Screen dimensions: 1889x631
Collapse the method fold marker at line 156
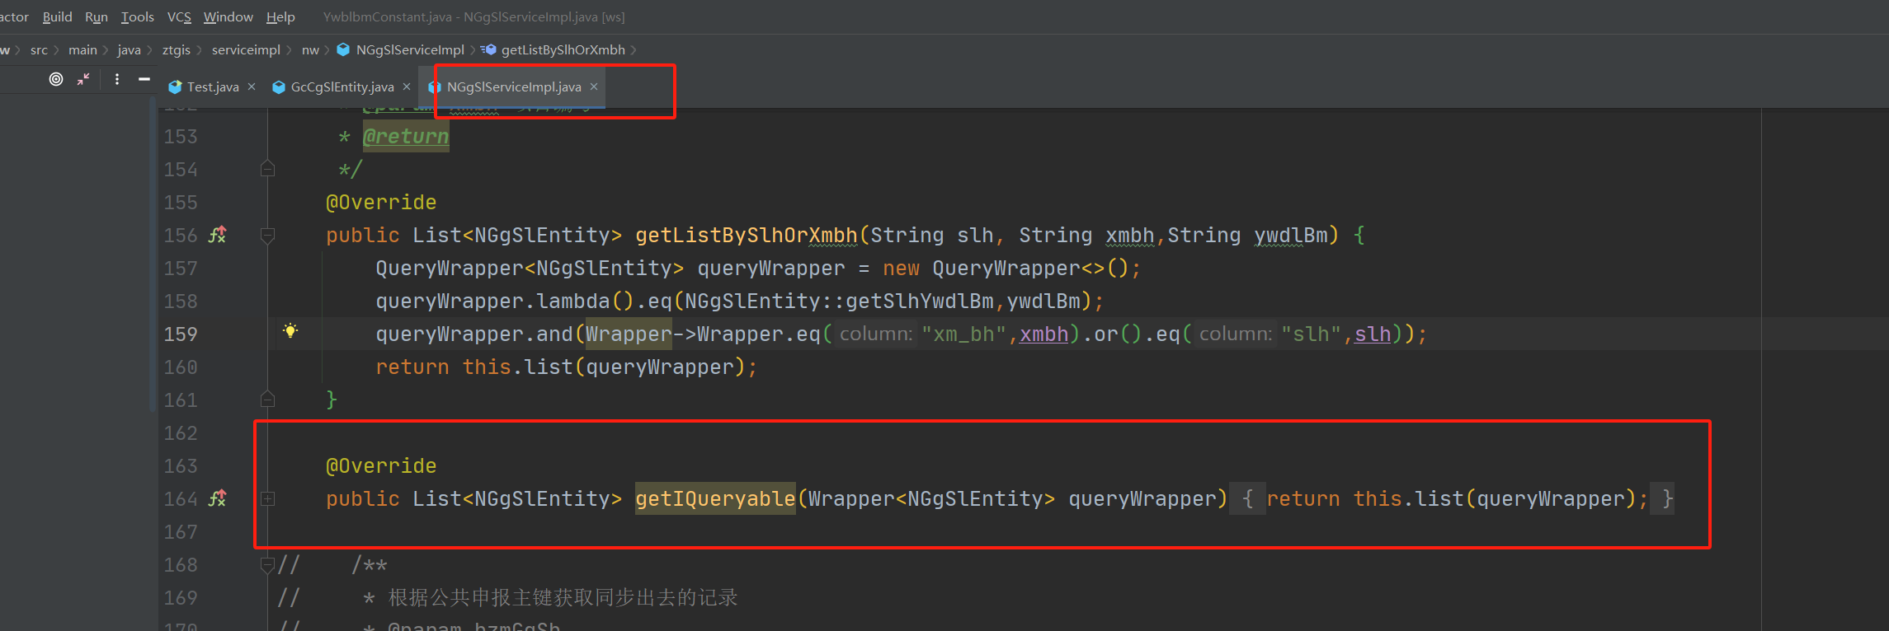coord(267,236)
